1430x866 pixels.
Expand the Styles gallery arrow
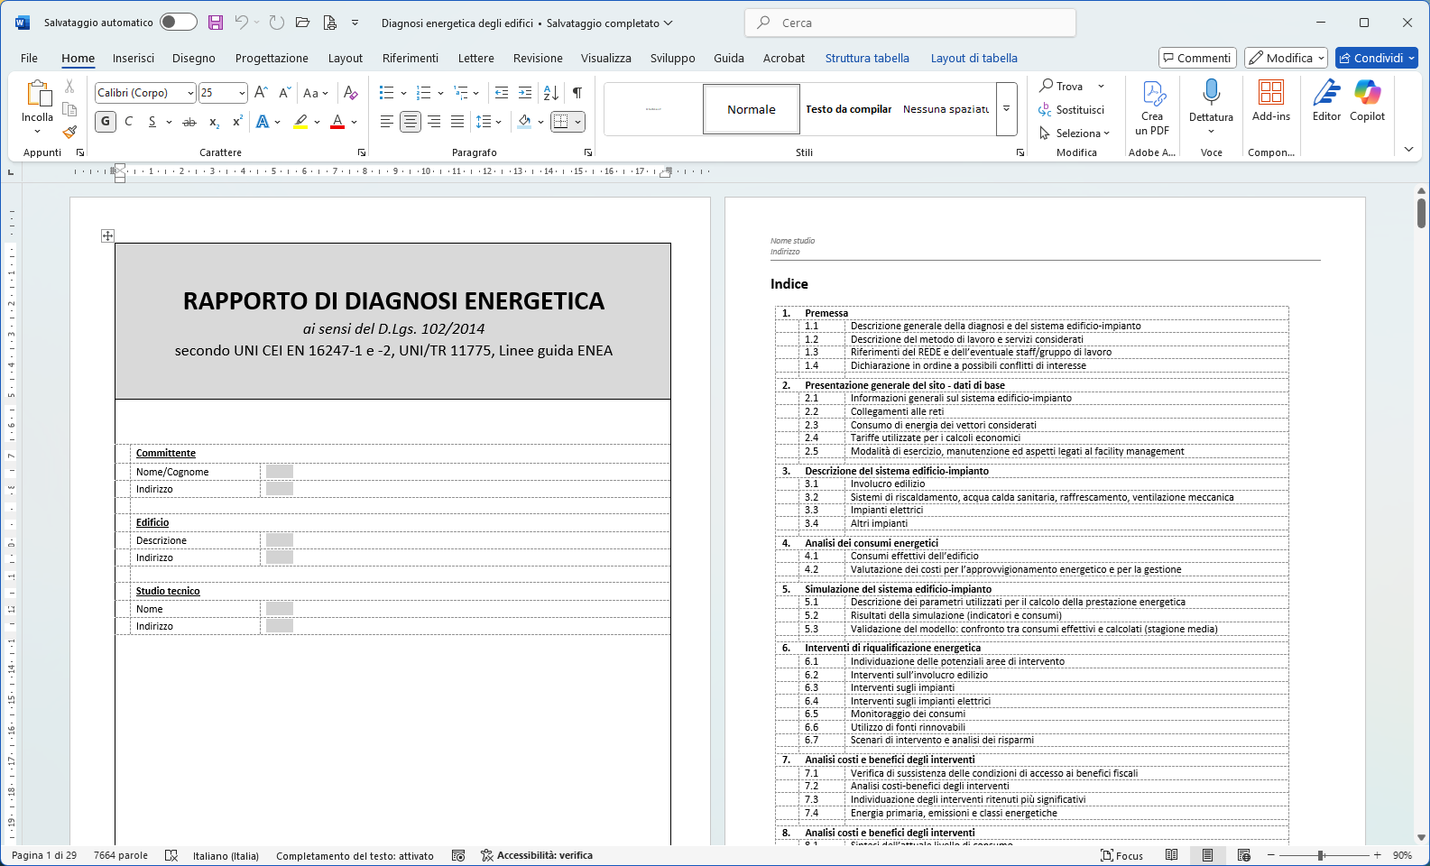1006,109
